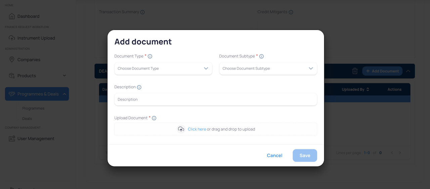This screenshot has width=430, height=189.
Task: Click the Document Subtype info icon
Action: tap(261, 56)
